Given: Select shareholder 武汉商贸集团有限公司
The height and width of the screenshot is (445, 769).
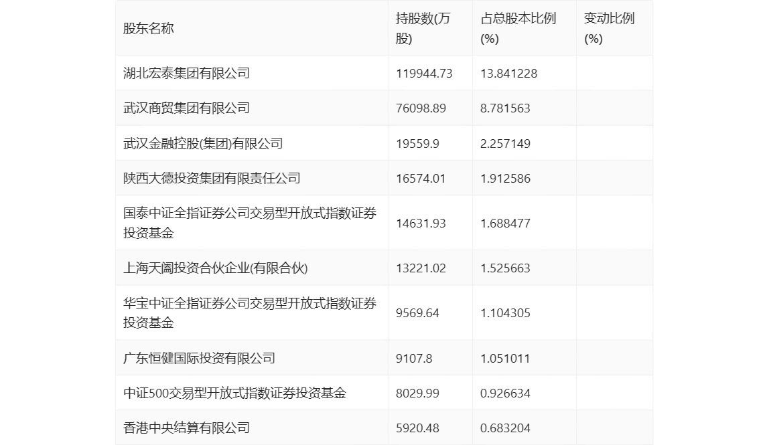Looking at the screenshot, I should (x=186, y=108).
